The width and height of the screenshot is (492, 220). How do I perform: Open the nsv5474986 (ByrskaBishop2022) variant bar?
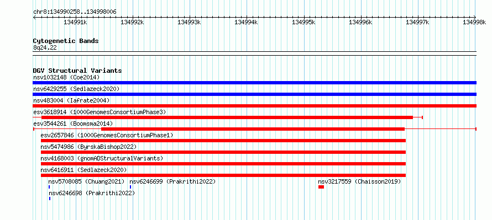point(223,152)
